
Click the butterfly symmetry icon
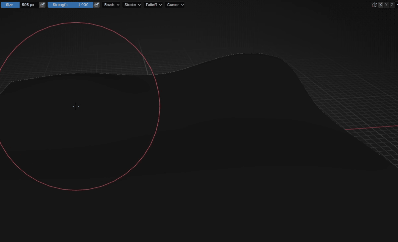coord(374,5)
